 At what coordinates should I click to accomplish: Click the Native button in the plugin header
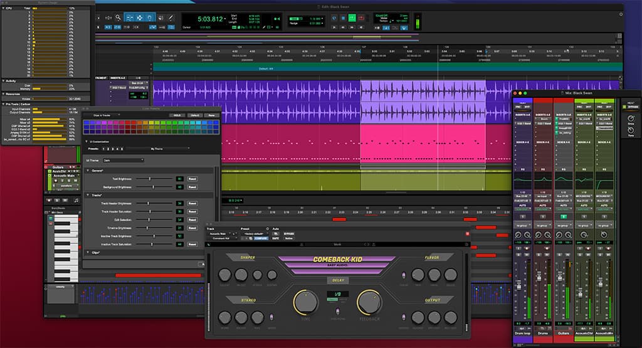pyautogui.click(x=289, y=238)
